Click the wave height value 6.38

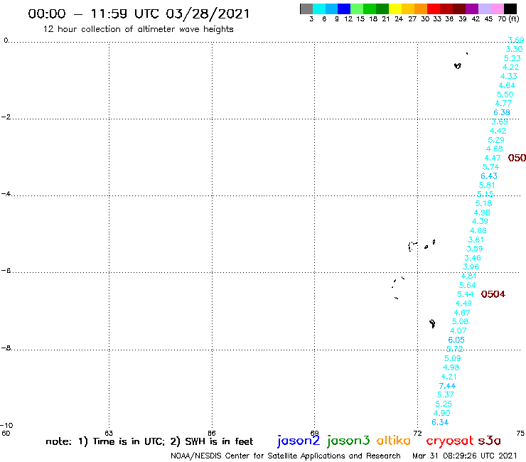click(502, 113)
